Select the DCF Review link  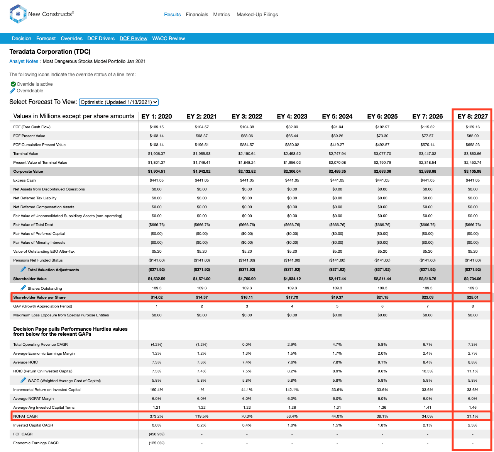tap(134, 38)
